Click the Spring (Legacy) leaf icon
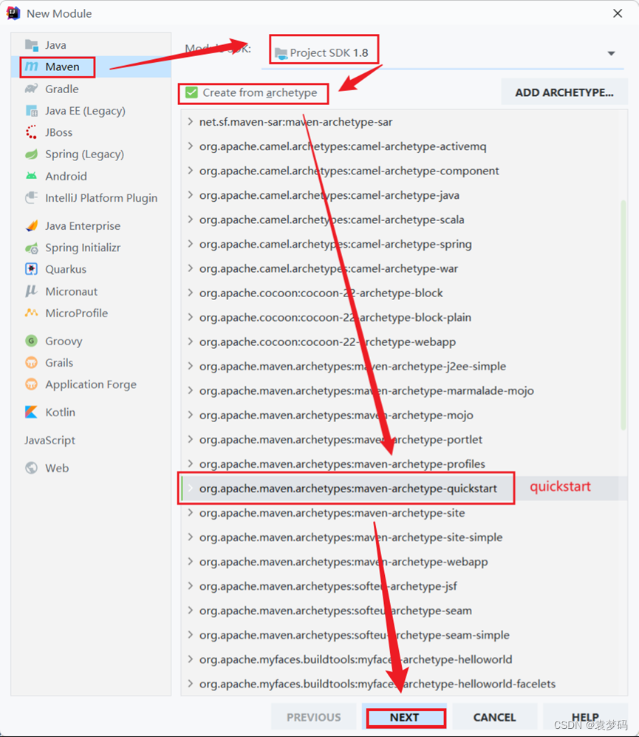Screen dimensions: 639x737 coord(32,154)
